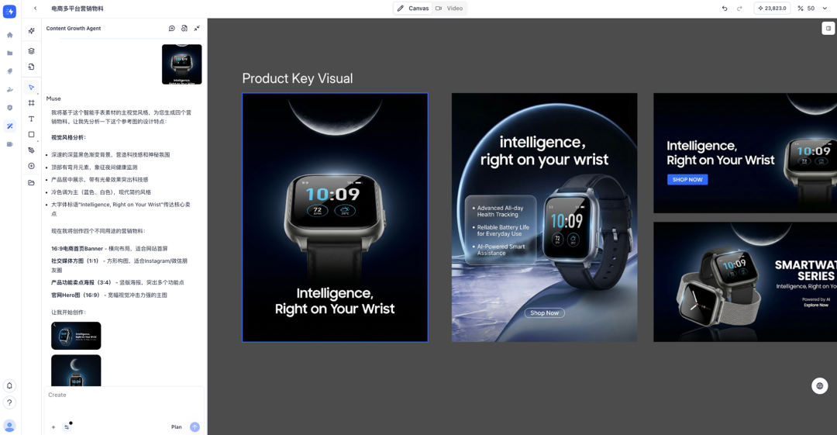Click the 'Product Key Visual' frame title
837x435 pixels.
click(x=298, y=78)
